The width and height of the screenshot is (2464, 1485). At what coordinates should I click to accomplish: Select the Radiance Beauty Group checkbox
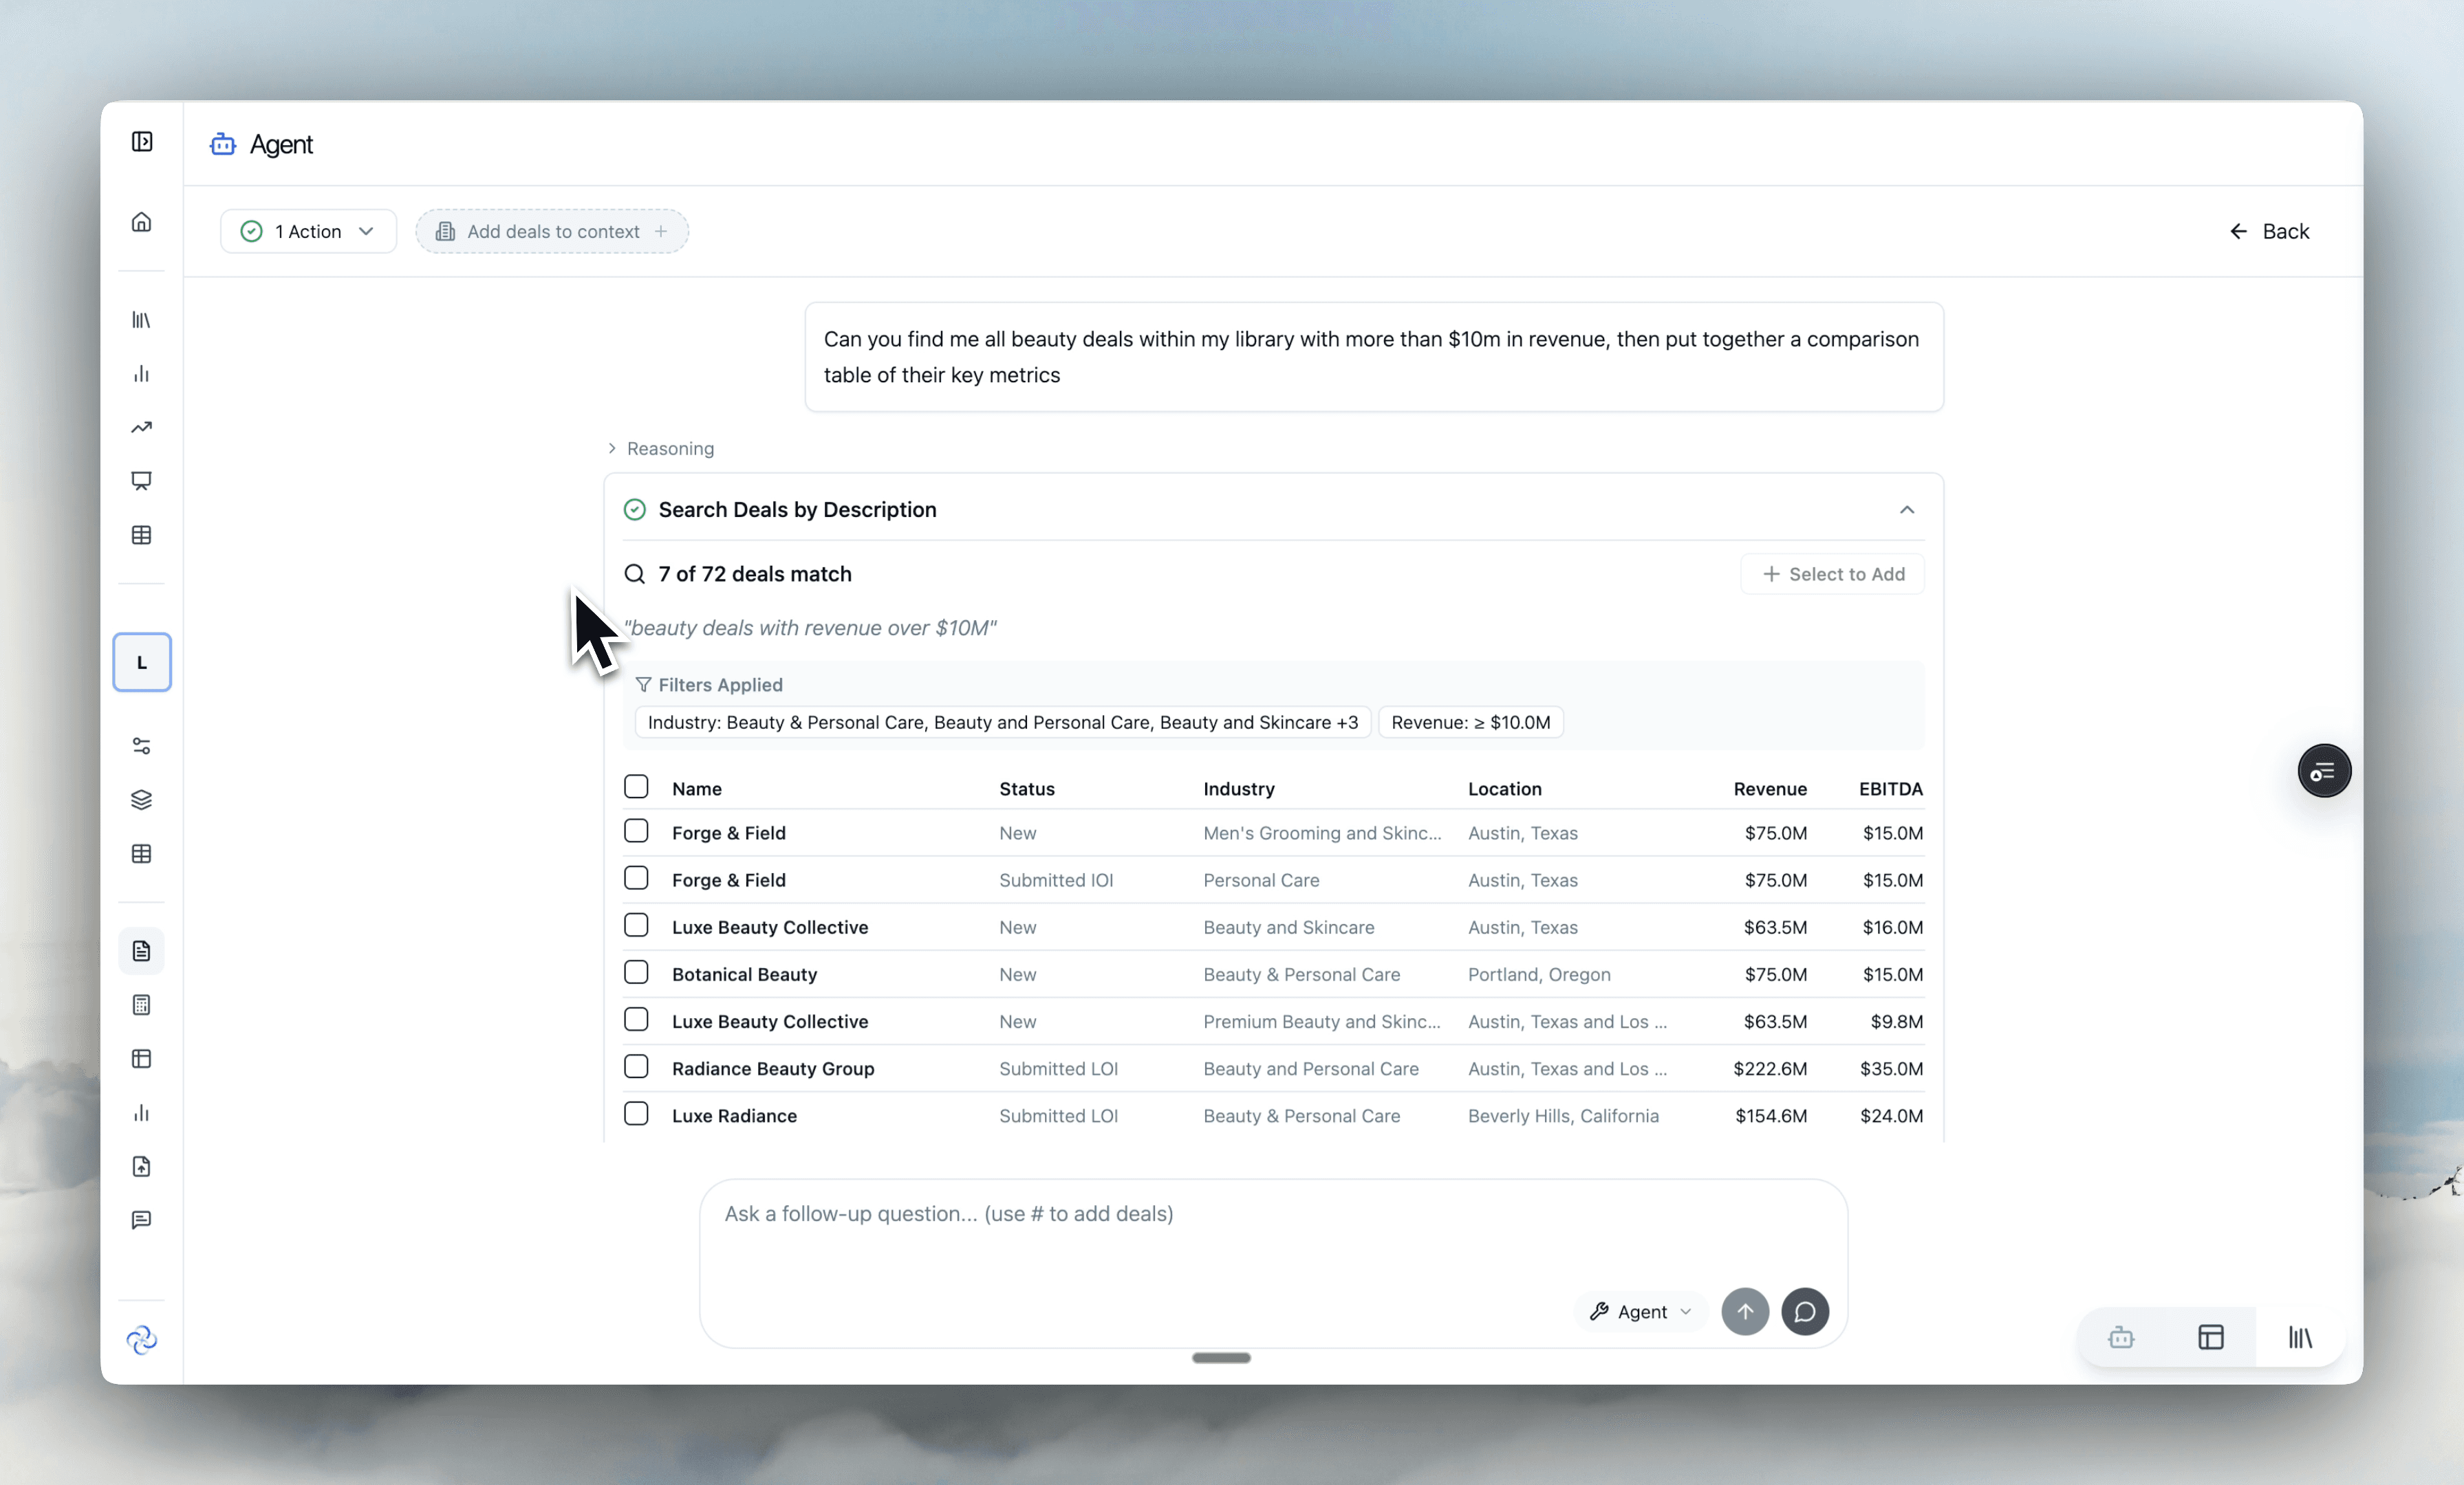[636, 1066]
